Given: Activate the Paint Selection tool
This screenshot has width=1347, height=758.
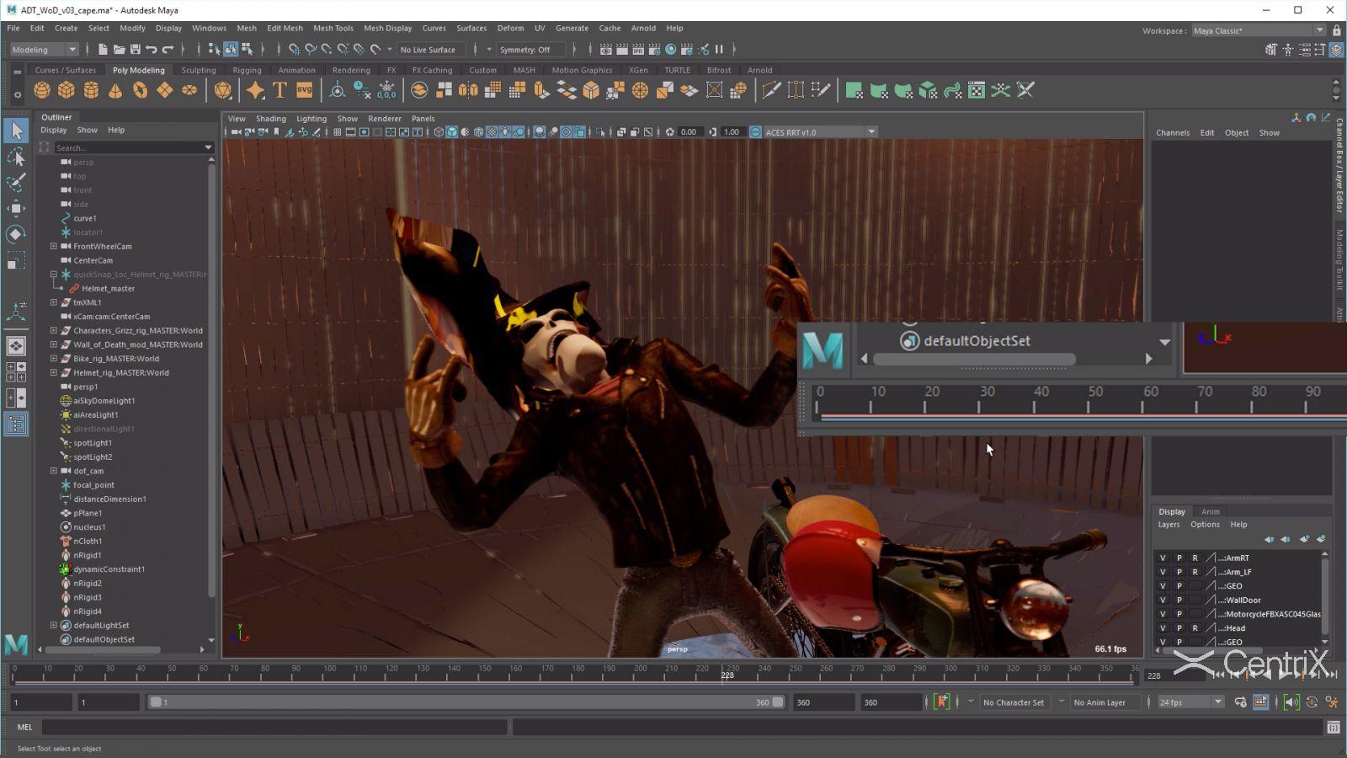Looking at the screenshot, I should click(x=16, y=183).
